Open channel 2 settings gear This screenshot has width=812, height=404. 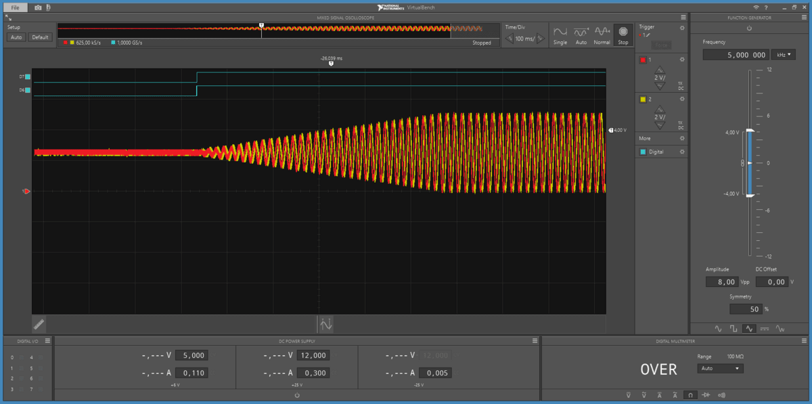click(682, 99)
